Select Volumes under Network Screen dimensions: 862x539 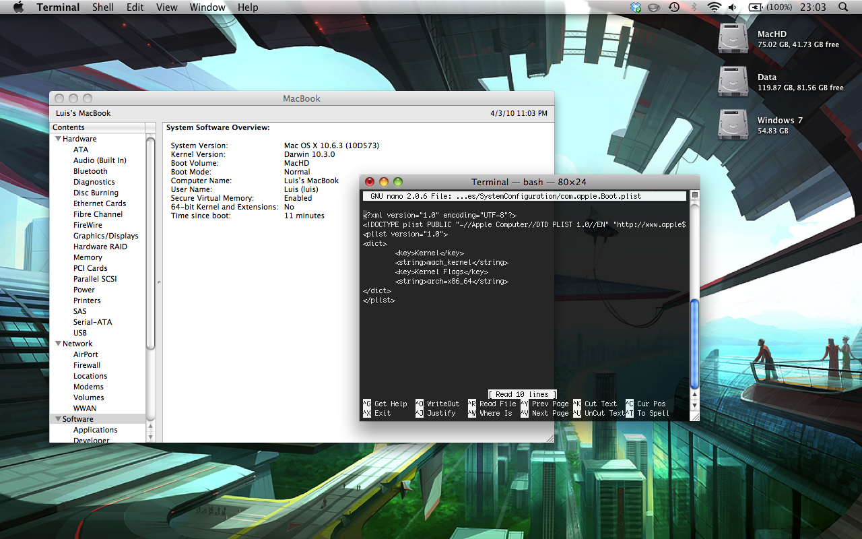coord(88,398)
